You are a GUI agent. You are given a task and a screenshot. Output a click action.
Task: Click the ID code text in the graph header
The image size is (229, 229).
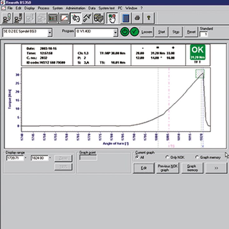(46, 63)
